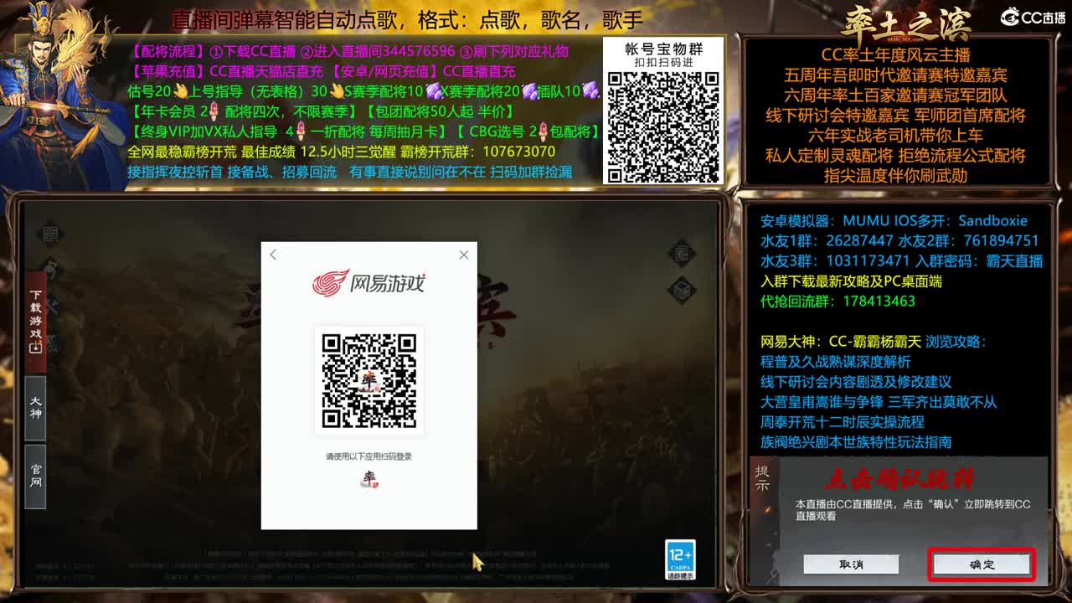Click the 提示 label on the prompt

click(x=762, y=477)
